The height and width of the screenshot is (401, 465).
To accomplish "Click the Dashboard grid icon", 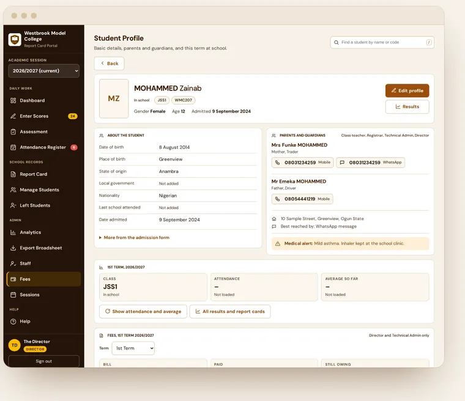I will tap(13, 100).
